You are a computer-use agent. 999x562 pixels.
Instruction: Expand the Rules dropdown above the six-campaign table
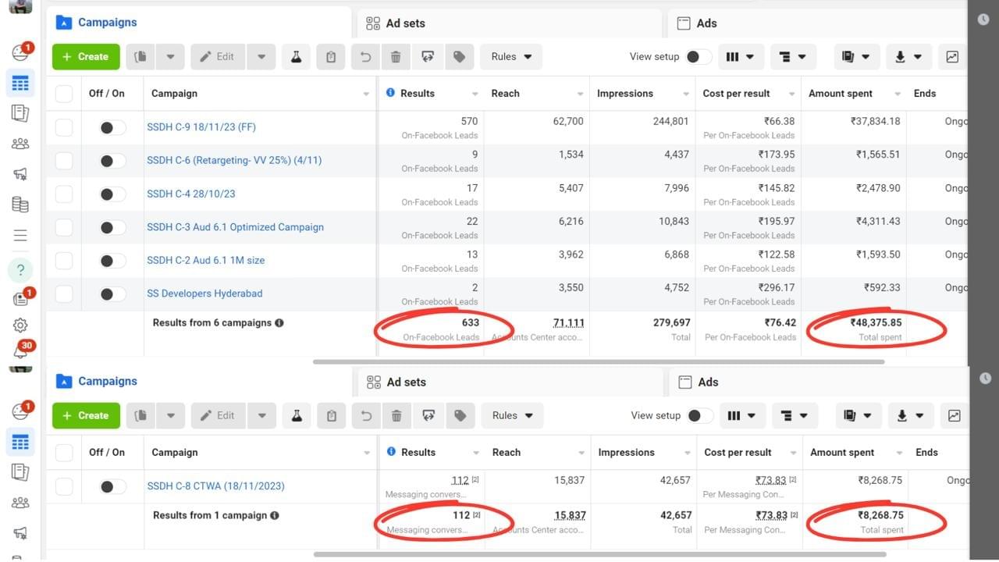pyautogui.click(x=512, y=57)
